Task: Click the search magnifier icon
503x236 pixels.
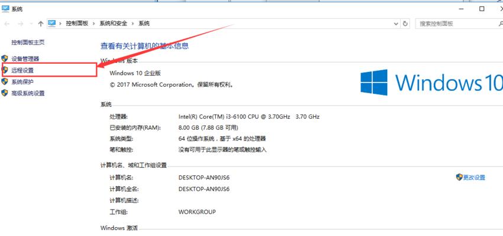Action: pyautogui.click(x=501, y=24)
